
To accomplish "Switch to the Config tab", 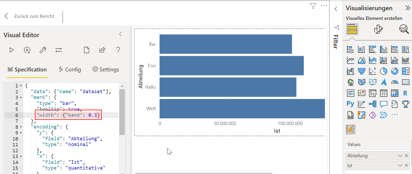I will (69, 69).
